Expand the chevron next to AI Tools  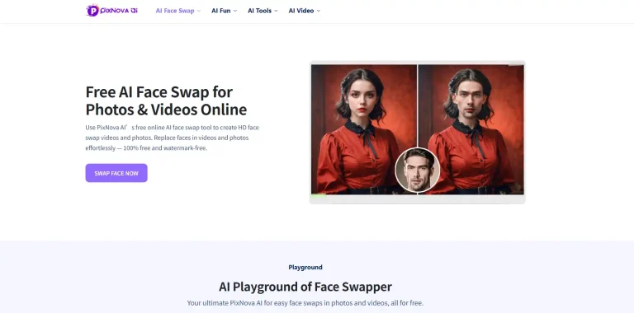276,11
